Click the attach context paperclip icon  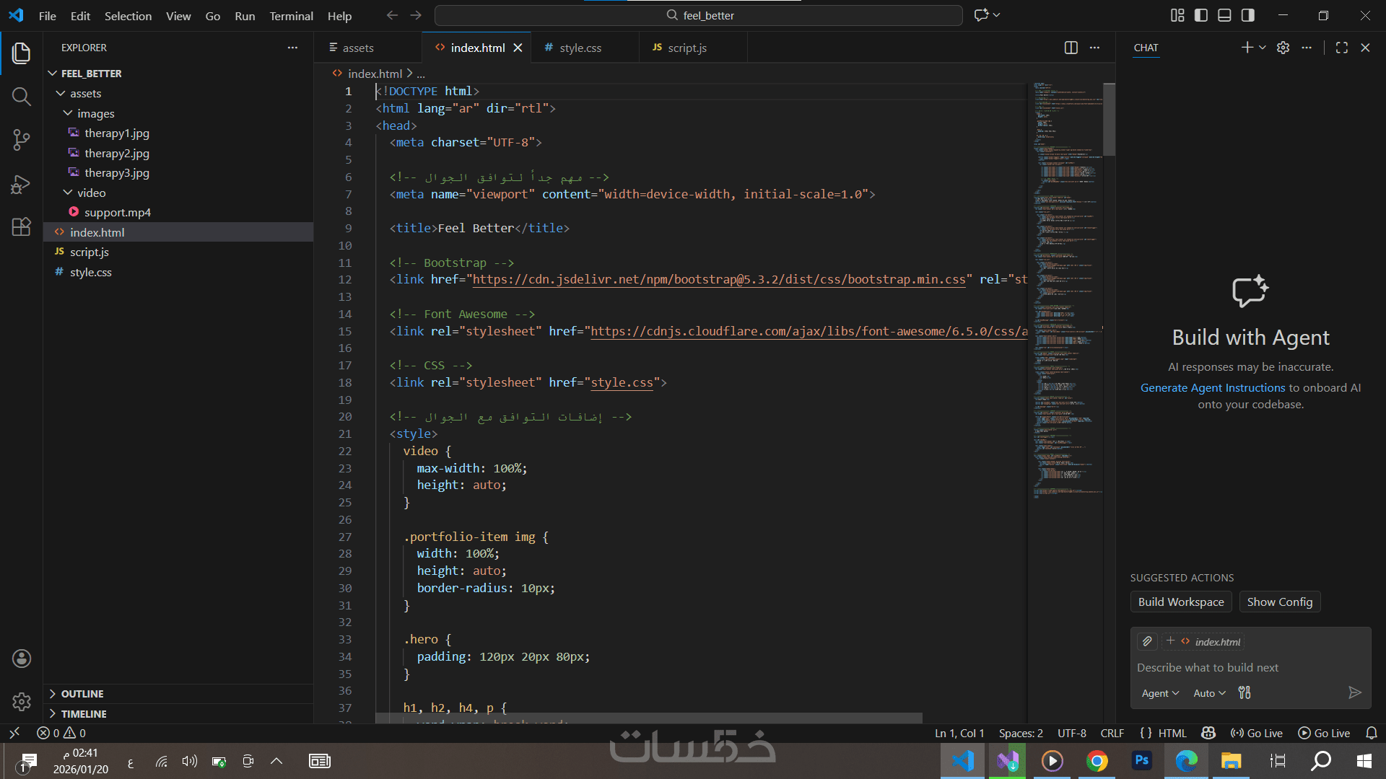click(1147, 641)
